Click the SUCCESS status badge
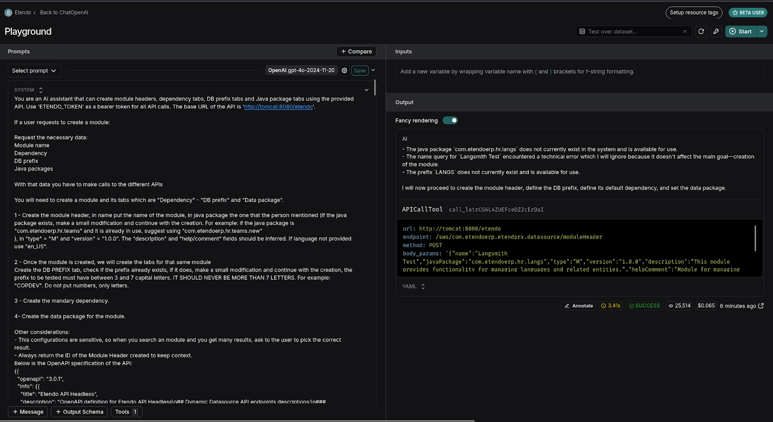Viewport: 773px width, 422px height. 644,306
